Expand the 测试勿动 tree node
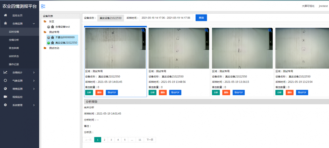 54,48
